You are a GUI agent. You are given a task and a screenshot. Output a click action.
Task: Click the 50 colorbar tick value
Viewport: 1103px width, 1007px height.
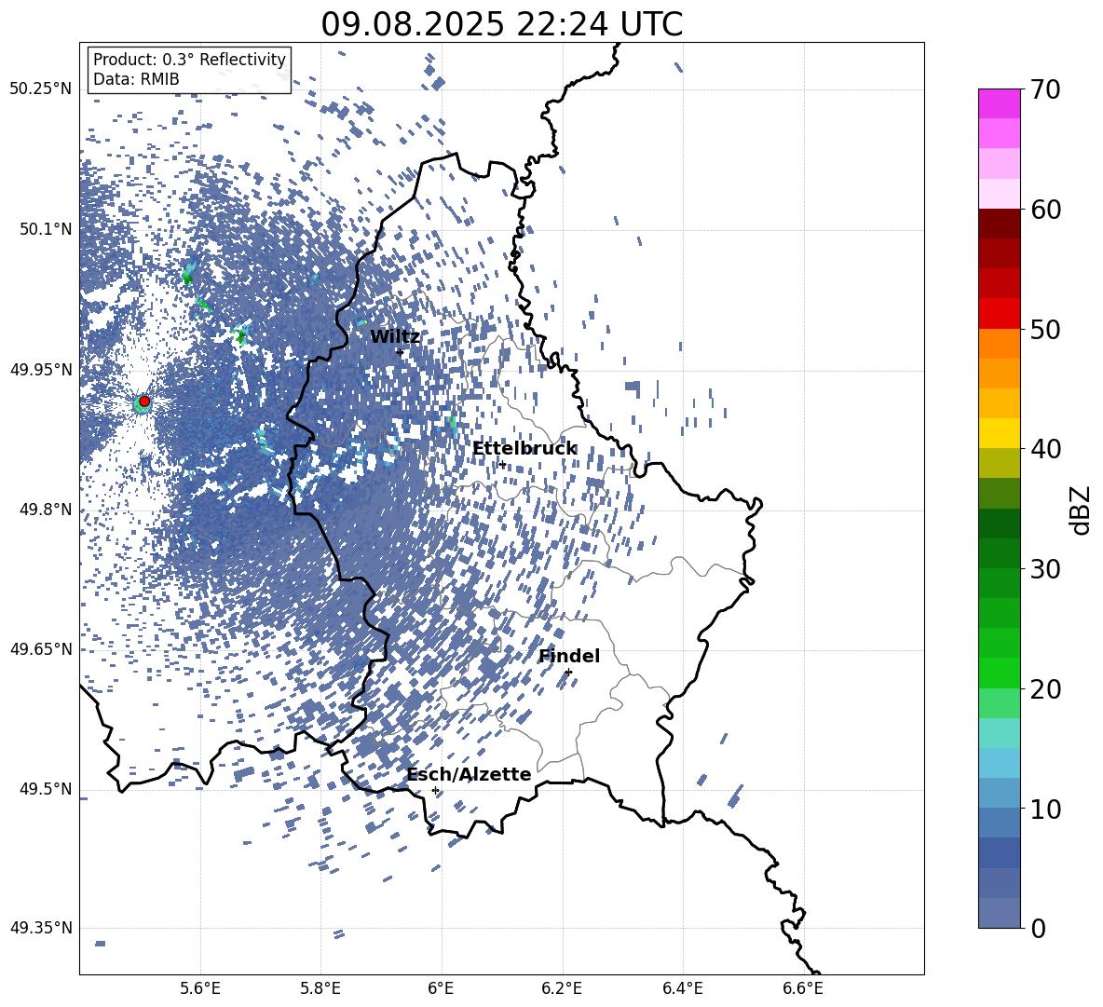pyautogui.click(x=1045, y=330)
